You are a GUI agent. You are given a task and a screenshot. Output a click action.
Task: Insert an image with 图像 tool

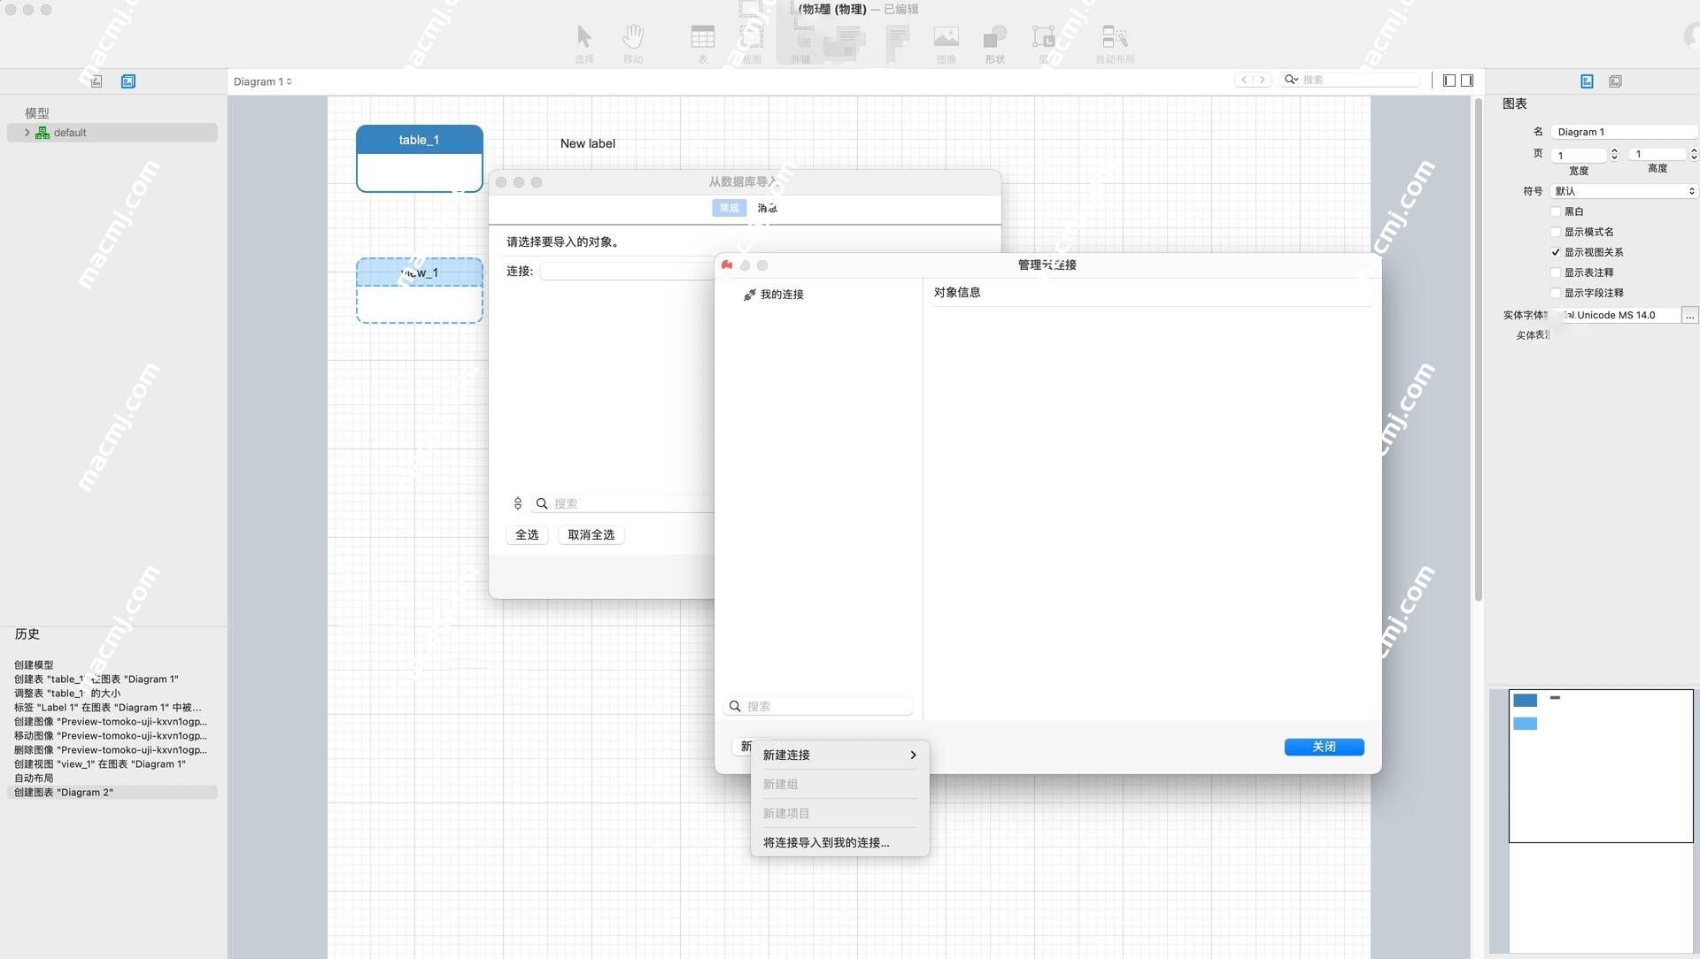[x=947, y=42]
